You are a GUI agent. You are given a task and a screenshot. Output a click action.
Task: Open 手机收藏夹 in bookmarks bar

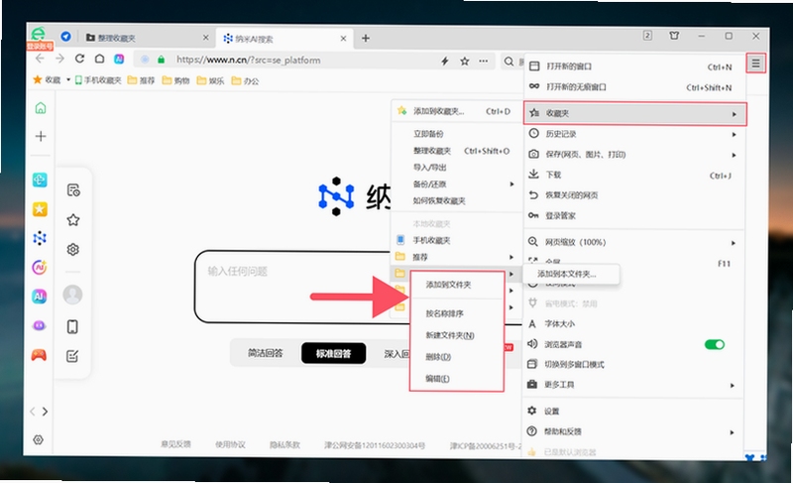[98, 80]
